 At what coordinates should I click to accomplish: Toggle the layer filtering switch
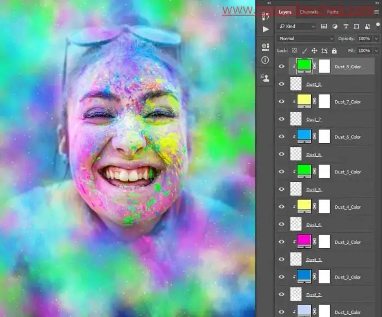click(x=378, y=25)
